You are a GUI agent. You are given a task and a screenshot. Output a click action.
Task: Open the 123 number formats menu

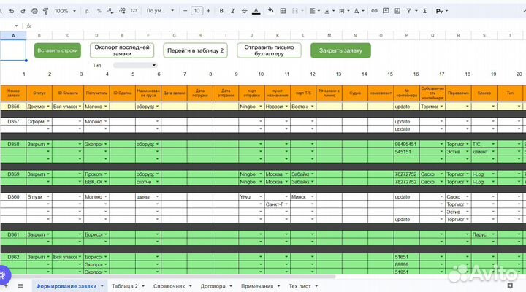pyautogui.click(x=134, y=11)
